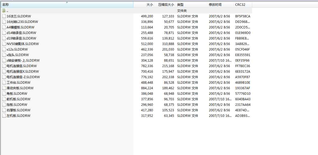318x155 pixels.
Task: Sort by the 压缩后大小 column header
Action: pos(165,5)
